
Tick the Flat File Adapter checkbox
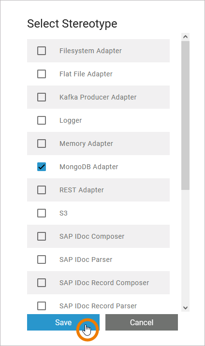(42, 74)
